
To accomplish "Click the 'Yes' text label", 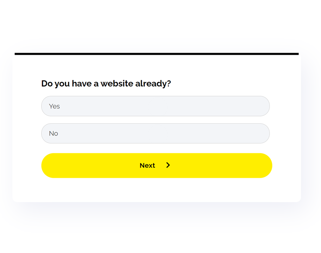I will point(54,106).
